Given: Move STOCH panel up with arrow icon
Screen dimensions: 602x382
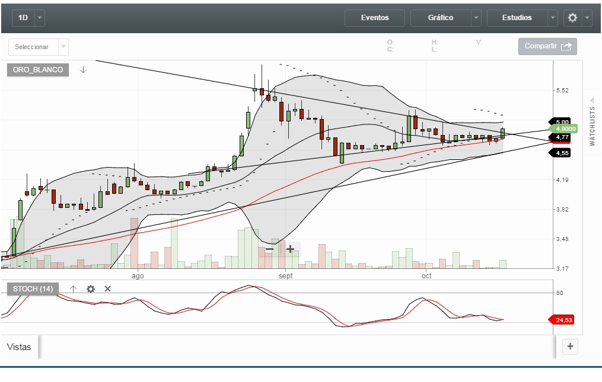Looking at the screenshot, I should pyautogui.click(x=74, y=289).
